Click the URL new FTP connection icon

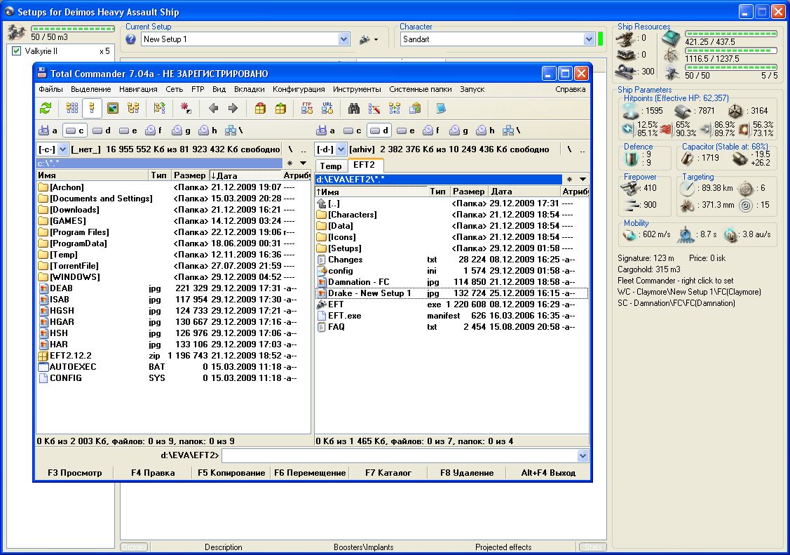coord(327,108)
